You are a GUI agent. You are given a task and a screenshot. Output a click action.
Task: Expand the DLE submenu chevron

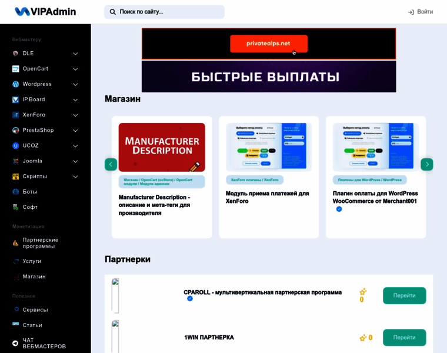coord(75,54)
